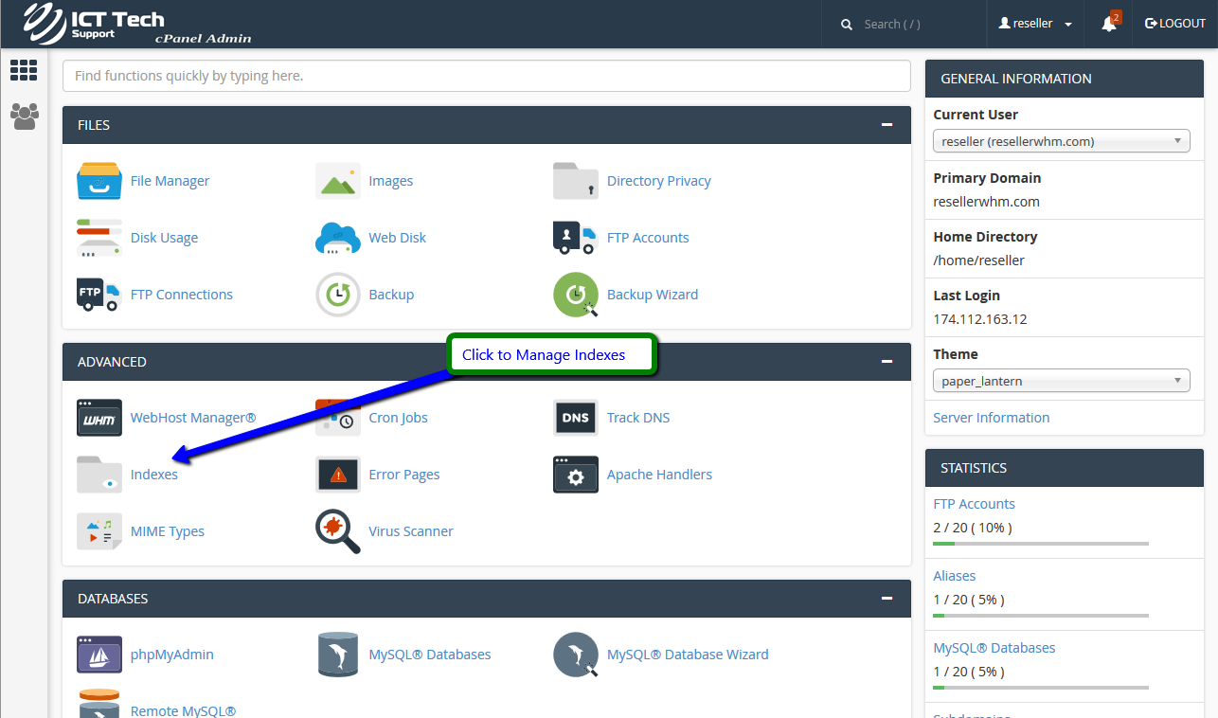Collapse the FILES section

tap(887, 125)
